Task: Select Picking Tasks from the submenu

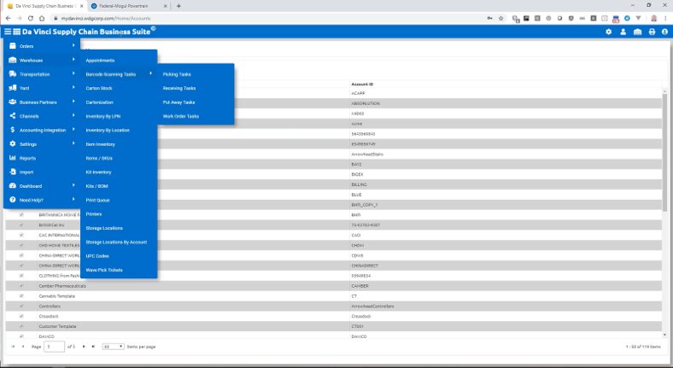Action: tap(177, 74)
